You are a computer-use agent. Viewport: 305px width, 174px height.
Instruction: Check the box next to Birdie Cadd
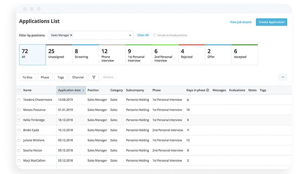pos(19,130)
